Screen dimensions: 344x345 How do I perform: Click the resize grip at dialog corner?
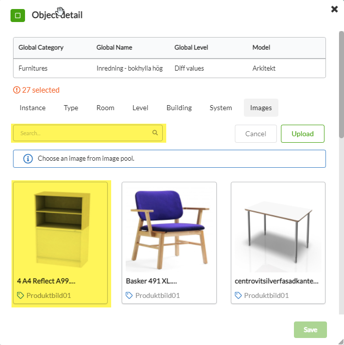(x=340, y=341)
